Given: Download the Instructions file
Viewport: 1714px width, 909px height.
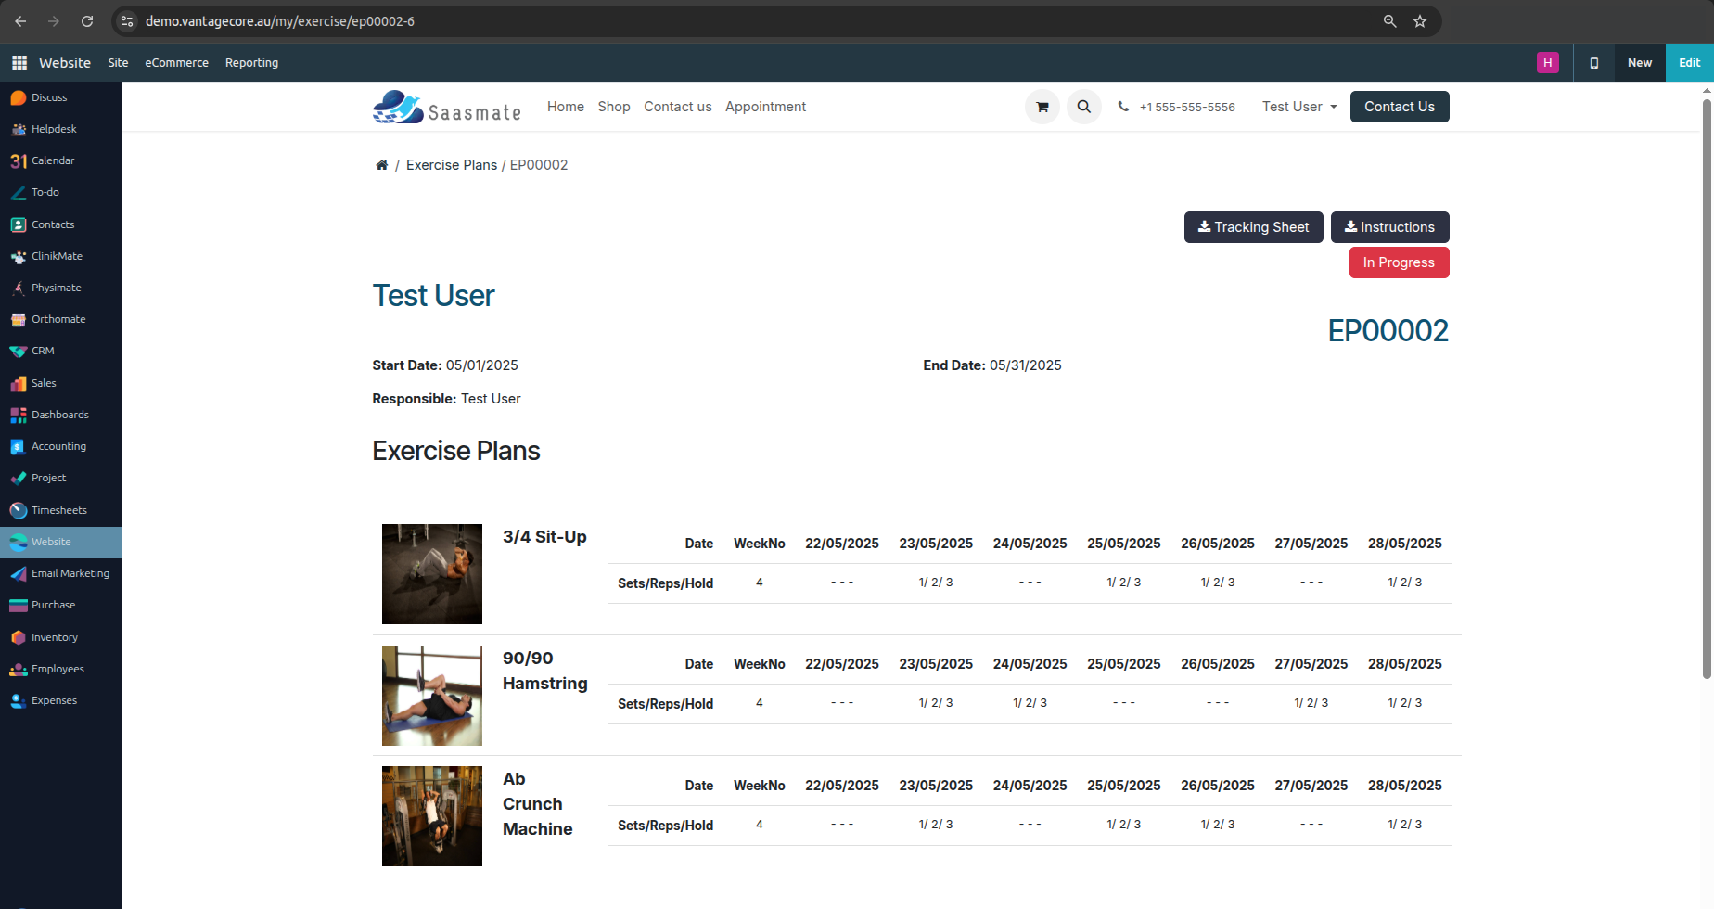Looking at the screenshot, I should 1389,227.
